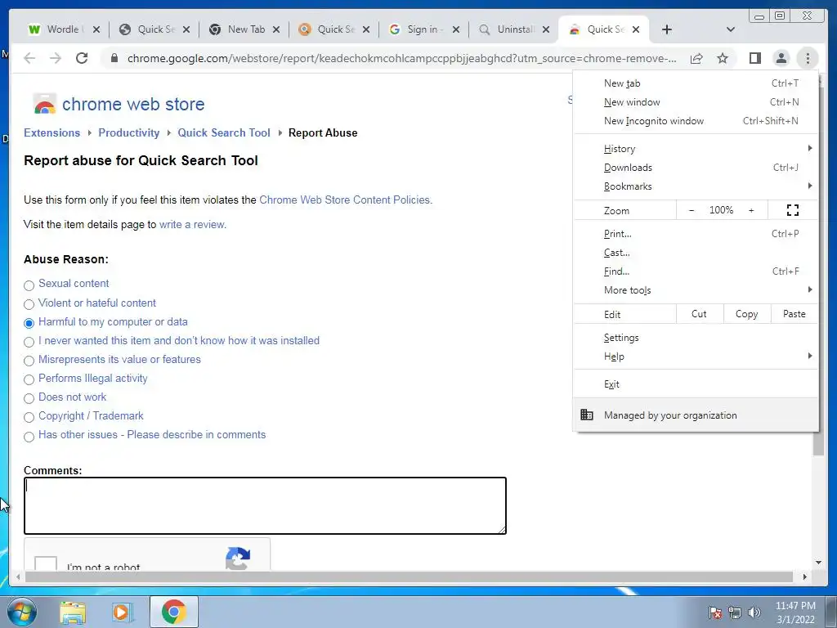Open File Explorer from the taskbar
Screen dimensions: 837x628
pyautogui.click(x=73, y=612)
